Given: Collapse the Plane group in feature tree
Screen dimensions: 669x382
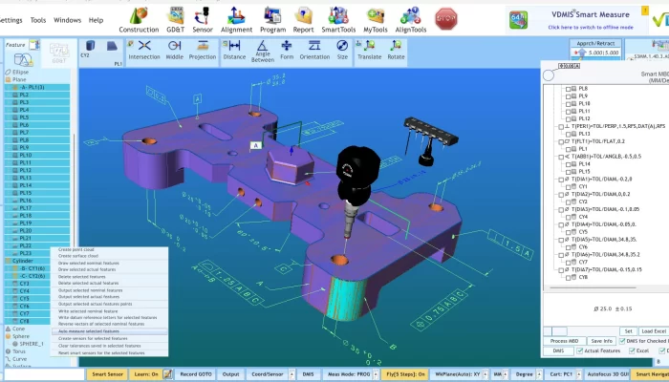Looking at the screenshot, I should click(x=8, y=79).
